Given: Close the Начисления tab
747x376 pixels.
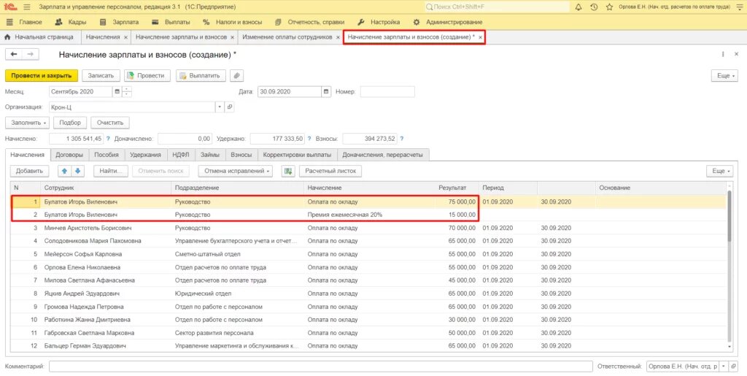Looking at the screenshot, I should (x=125, y=37).
